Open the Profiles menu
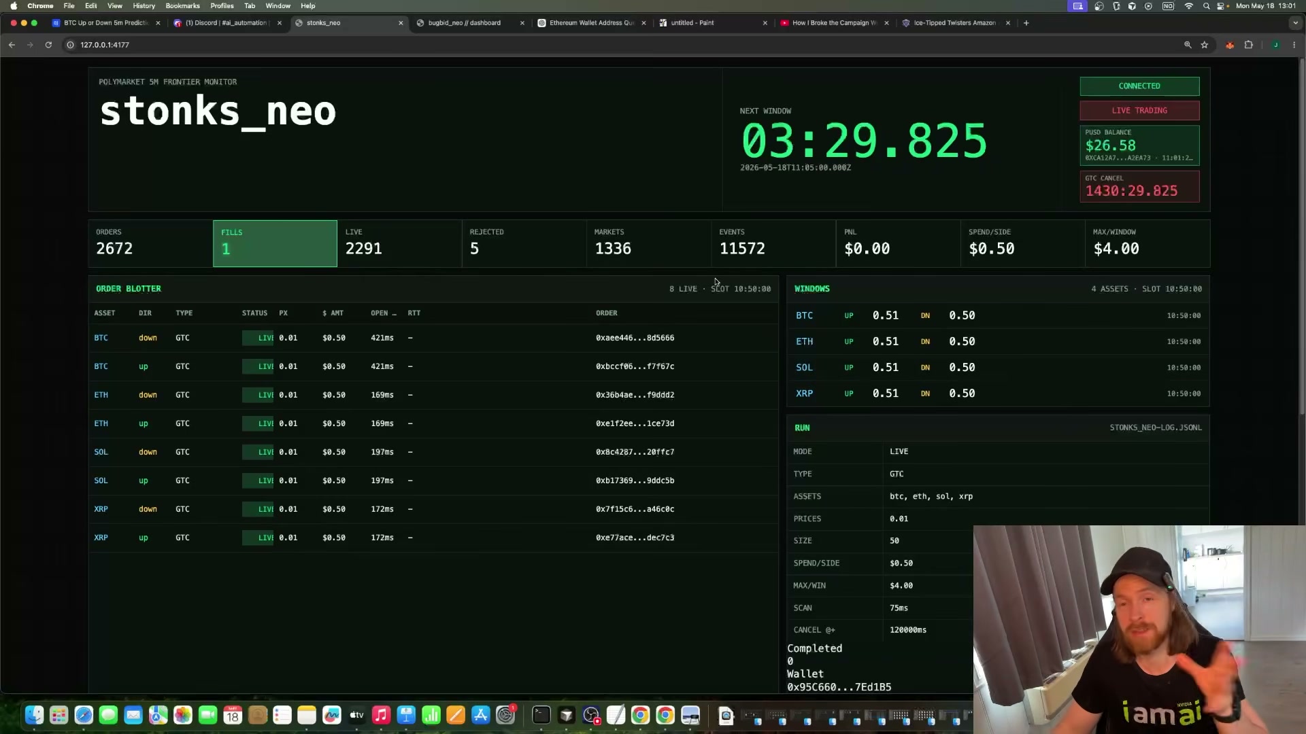This screenshot has height=734, width=1306. [x=222, y=6]
